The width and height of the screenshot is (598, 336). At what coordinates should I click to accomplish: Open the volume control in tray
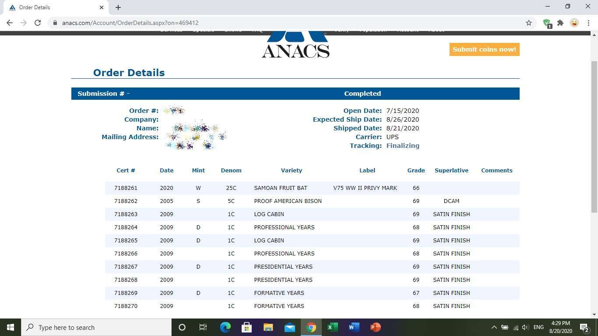(525, 327)
